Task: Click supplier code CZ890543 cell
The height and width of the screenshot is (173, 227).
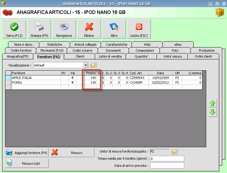Action: tap(139, 78)
